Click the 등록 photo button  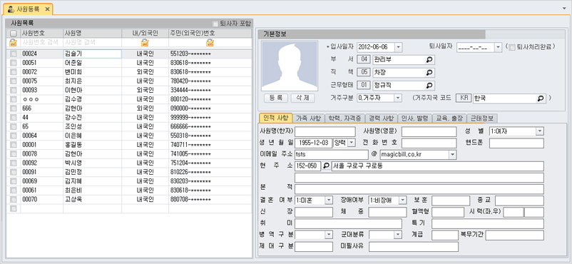(276, 98)
